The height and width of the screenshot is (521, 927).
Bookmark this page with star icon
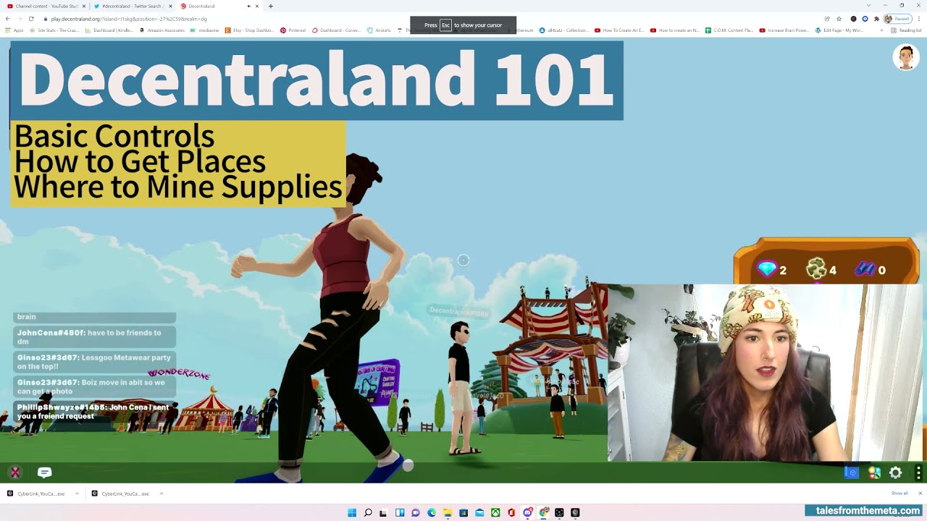click(x=839, y=19)
